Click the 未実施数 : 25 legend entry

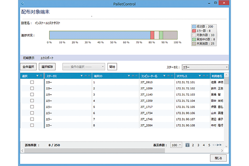[203, 43]
